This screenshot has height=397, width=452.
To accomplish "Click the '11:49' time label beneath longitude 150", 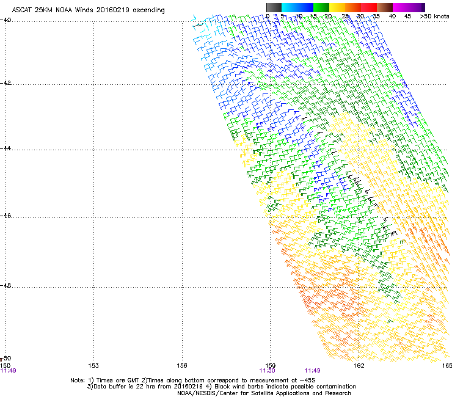I will click(9, 371).
